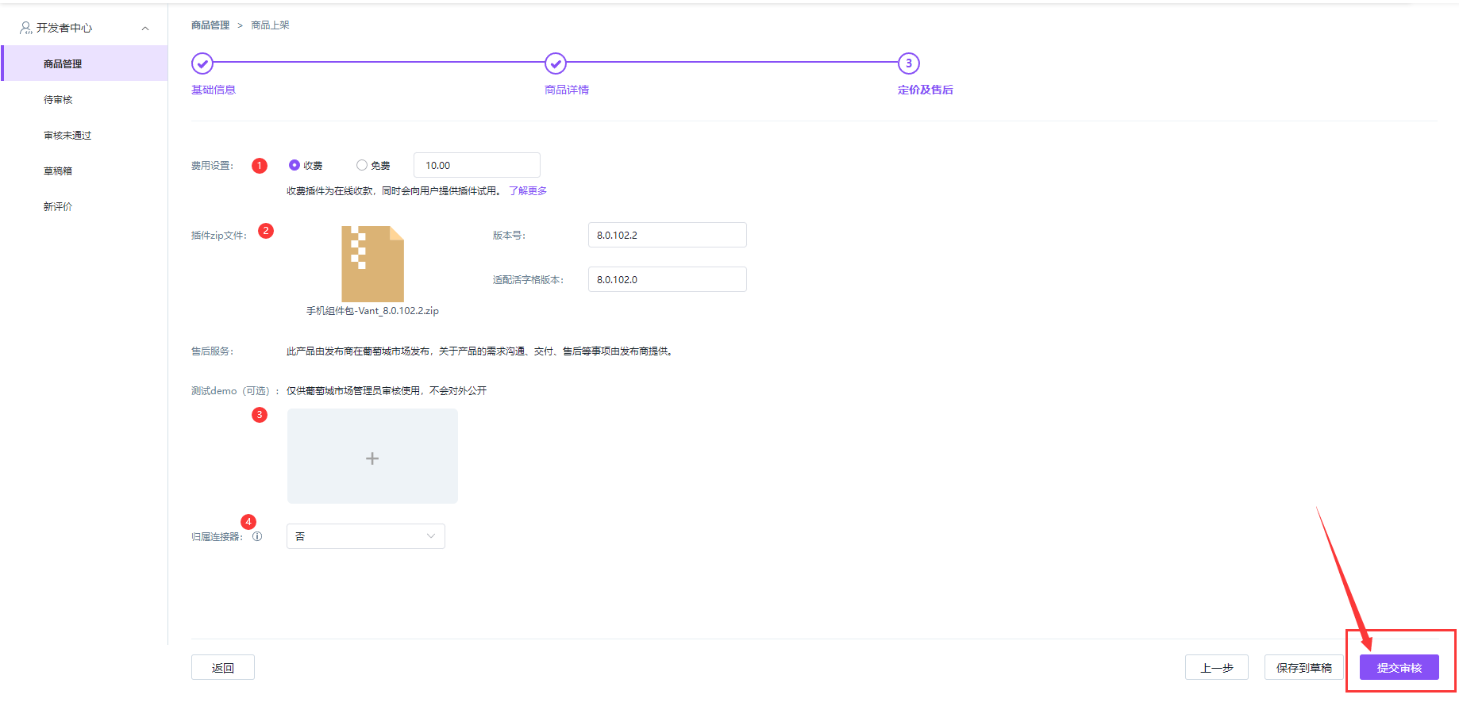Click the info icon beside 归属连接器
Screen dimensions: 1459x706
click(257, 536)
